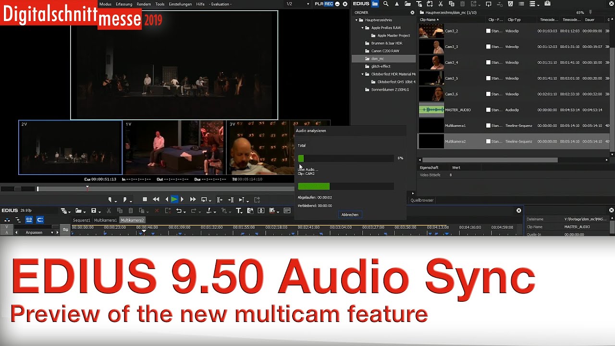Toggle the second blue group/link mode button
This screenshot has height=346, width=615.
click(x=40, y=220)
